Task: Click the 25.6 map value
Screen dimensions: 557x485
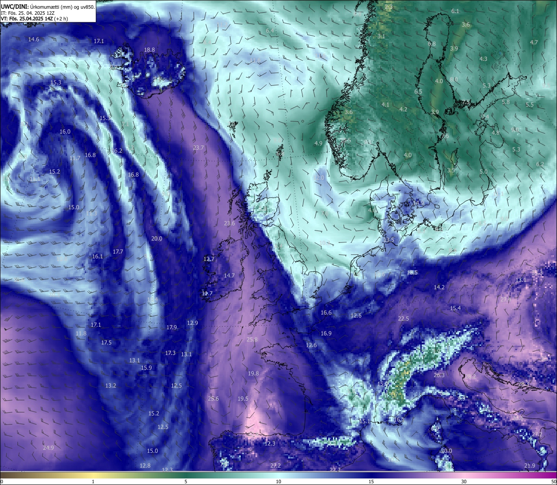Action: tap(213, 398)
